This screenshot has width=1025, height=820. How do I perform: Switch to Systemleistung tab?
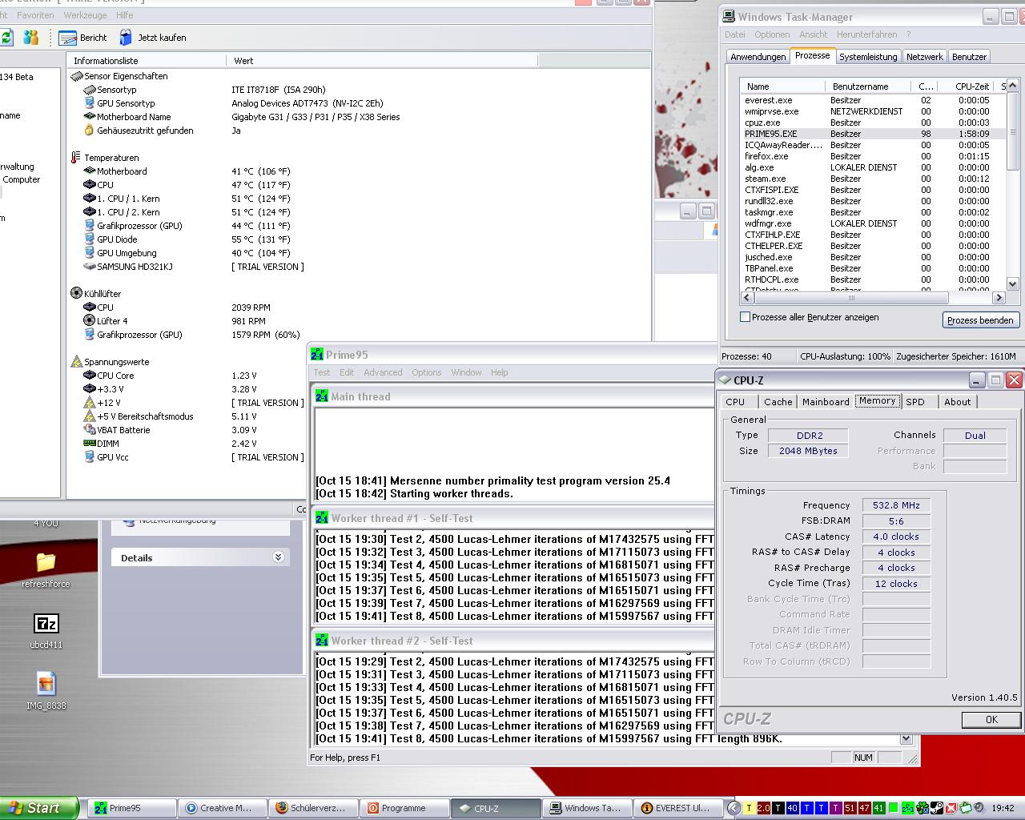(868, 57)
